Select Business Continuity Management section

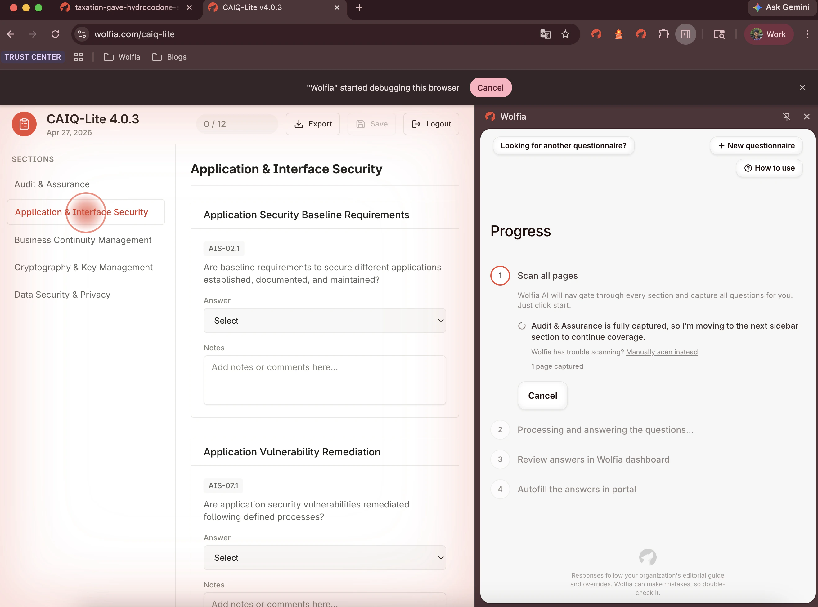click(83, 240)
